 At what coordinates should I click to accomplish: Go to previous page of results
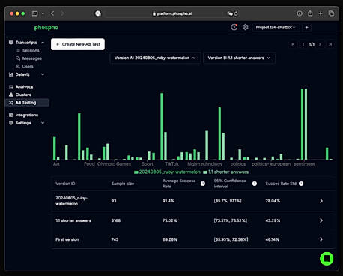click(x=303, y=44)
